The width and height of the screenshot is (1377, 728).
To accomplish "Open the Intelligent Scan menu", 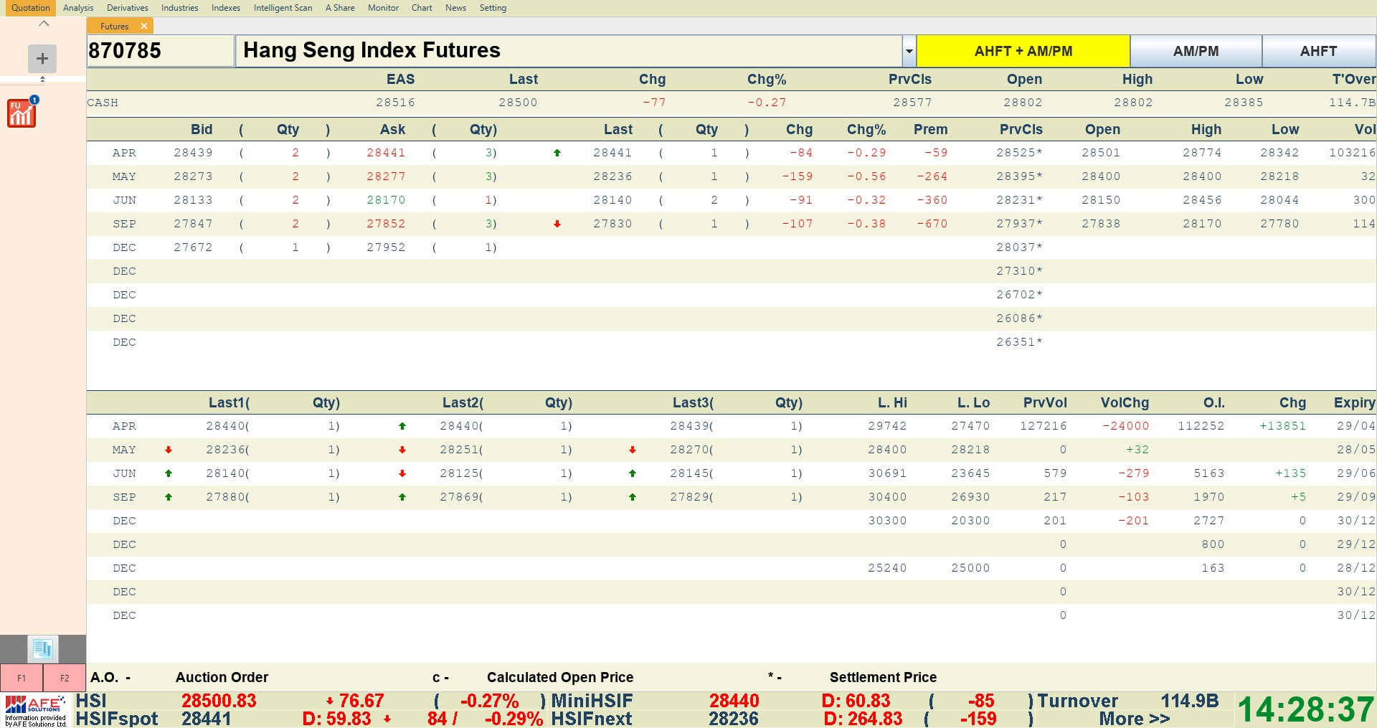I will pos(283,8).
